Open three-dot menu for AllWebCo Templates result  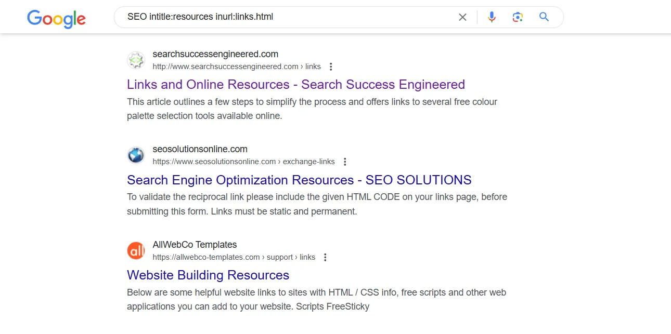pyautogui.click(x=325, y=257)
